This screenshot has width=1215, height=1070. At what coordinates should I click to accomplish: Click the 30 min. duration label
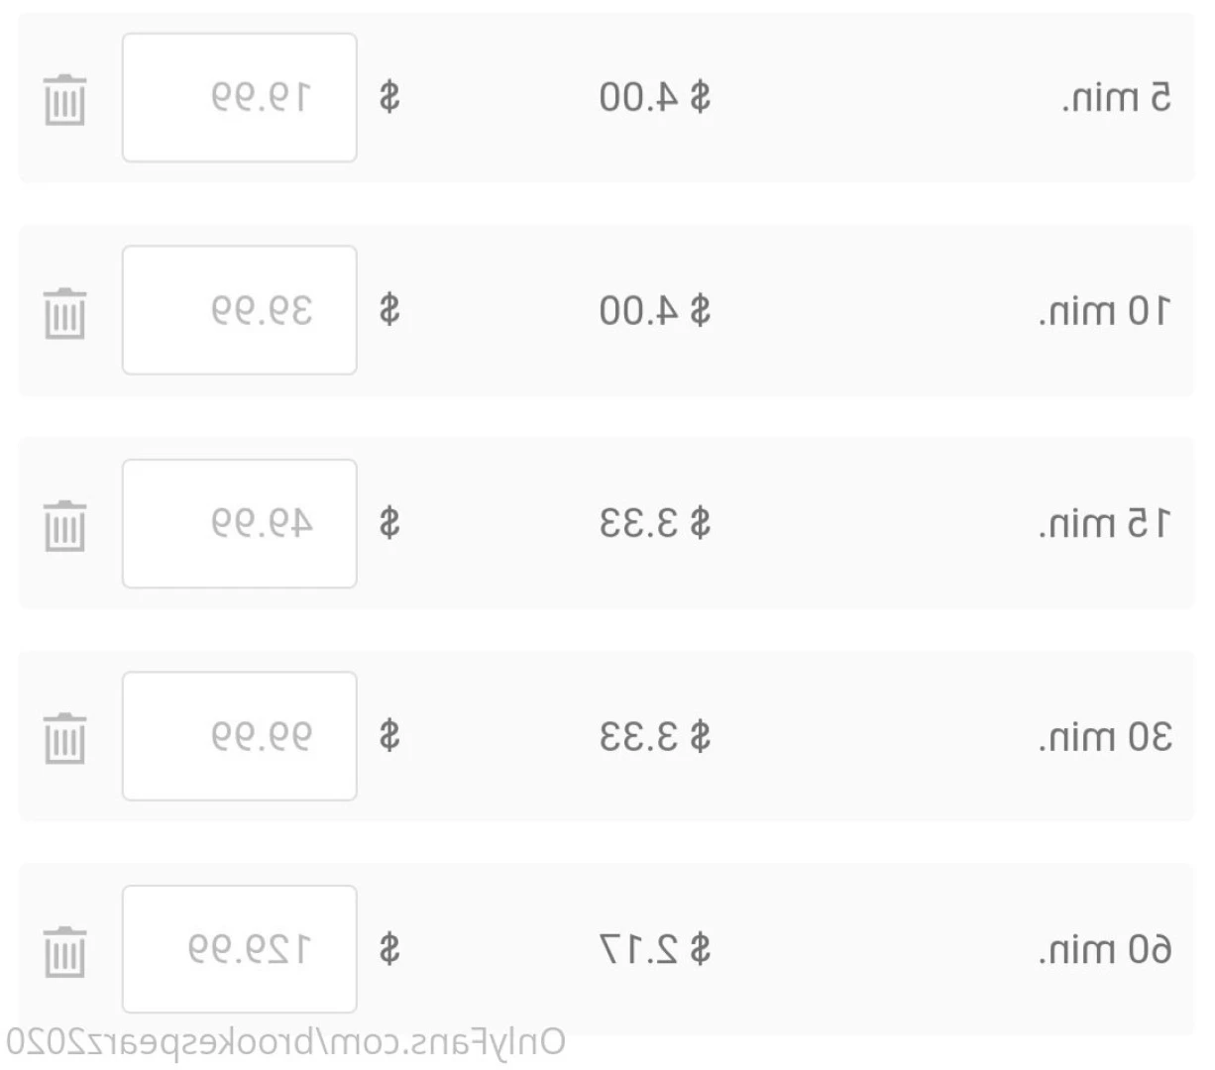click(1105, 736)
